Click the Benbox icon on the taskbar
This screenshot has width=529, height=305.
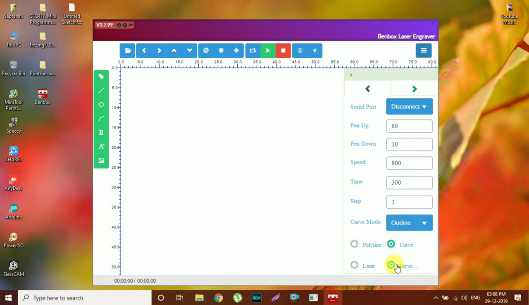(x=333, y=298)
